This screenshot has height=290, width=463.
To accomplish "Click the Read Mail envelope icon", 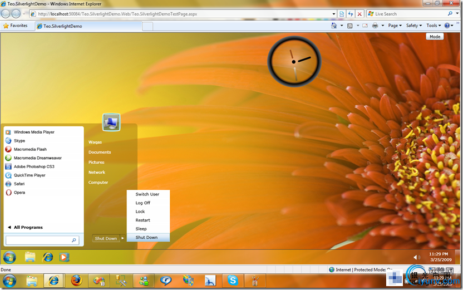I will 365,26.
